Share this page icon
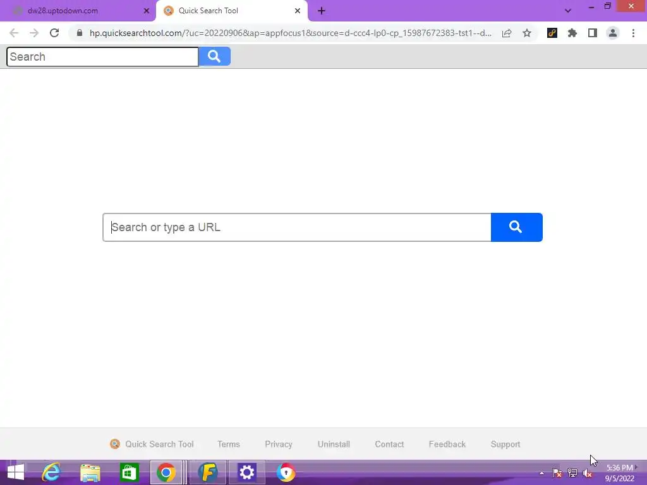Screen dimensions: 647x485 (x=507, y=33)
